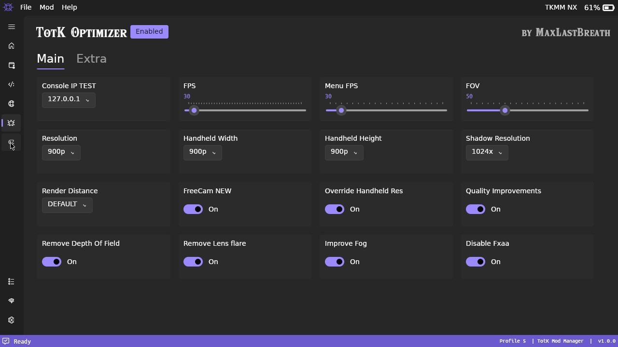Turn off Remove Lens flare
The image size is (618, 347).
pos(193,262)
